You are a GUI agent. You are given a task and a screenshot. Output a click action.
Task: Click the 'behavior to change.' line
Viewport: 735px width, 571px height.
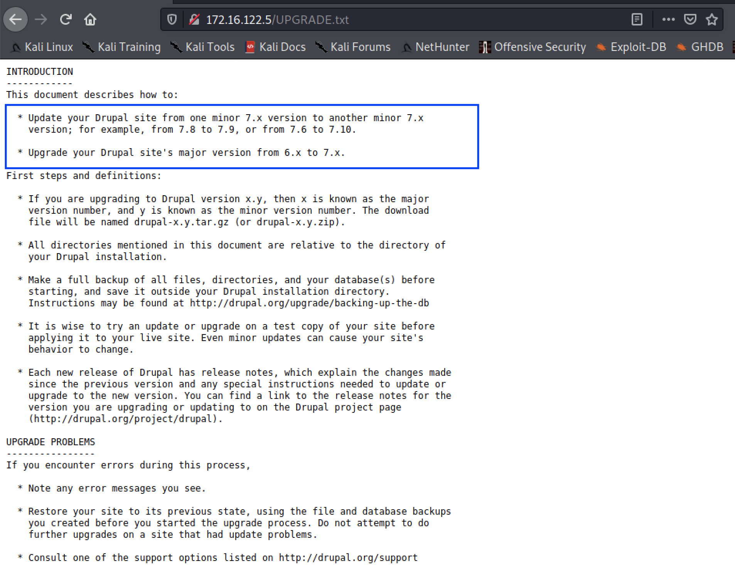(x=81, y=350)
